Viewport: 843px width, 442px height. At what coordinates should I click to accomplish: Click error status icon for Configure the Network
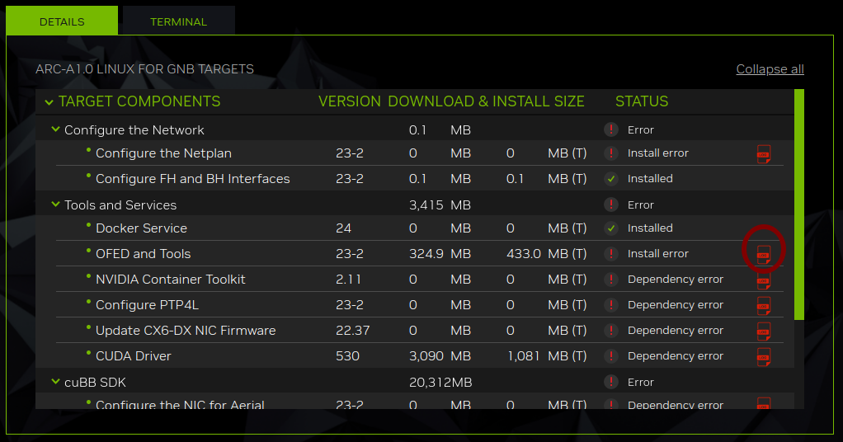click(x=610, y=129)
